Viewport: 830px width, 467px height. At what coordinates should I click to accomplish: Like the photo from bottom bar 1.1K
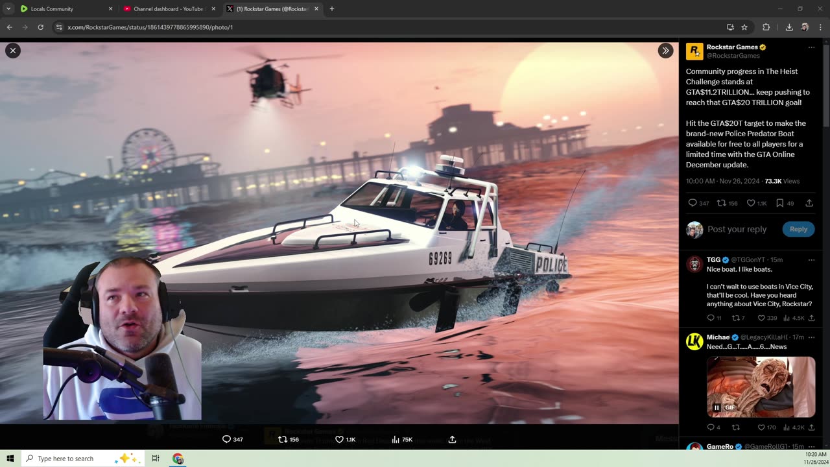(344, 439)
